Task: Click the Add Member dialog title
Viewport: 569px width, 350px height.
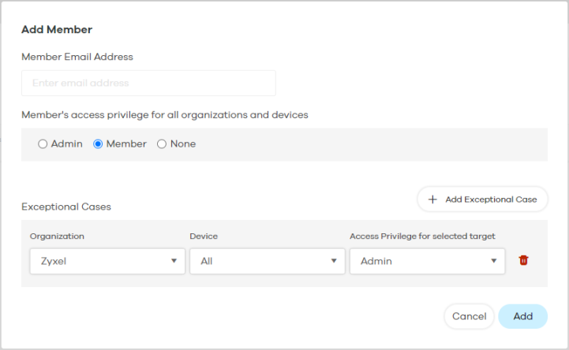Action: coord(57,30)
